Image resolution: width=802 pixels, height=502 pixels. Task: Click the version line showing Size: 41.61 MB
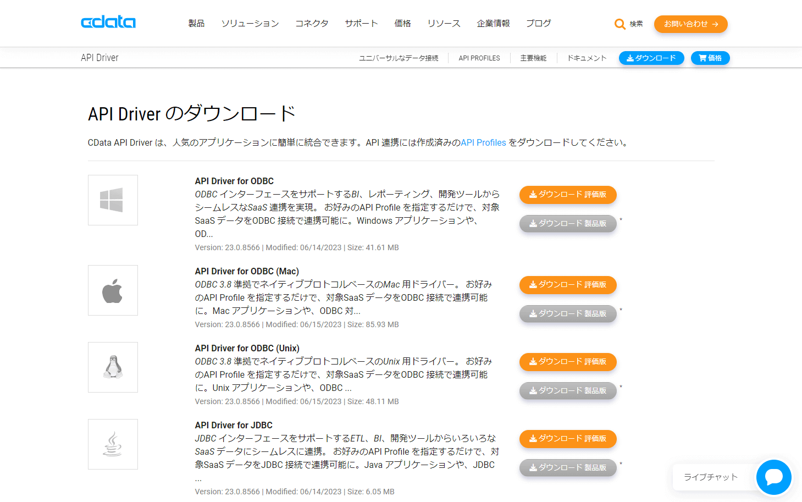(x=297, y=248)
